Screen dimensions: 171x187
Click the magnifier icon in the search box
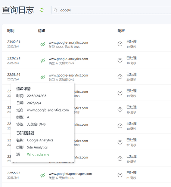point(56,10)
